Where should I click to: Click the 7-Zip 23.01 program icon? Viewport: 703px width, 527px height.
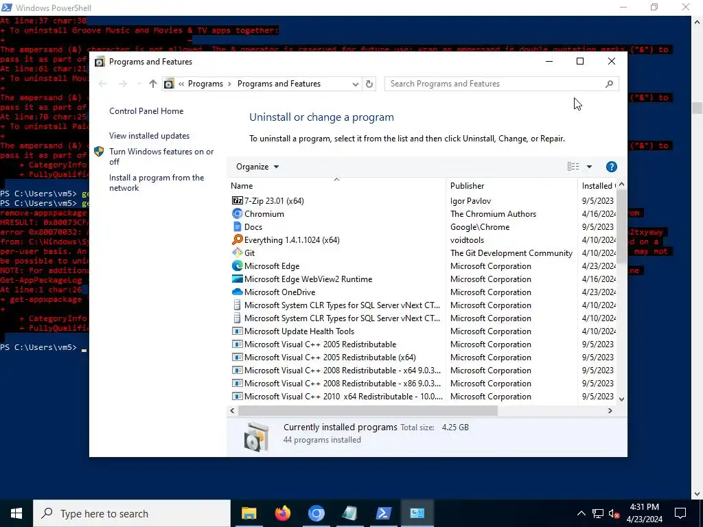pyautogui.click(x=237, y=201)
